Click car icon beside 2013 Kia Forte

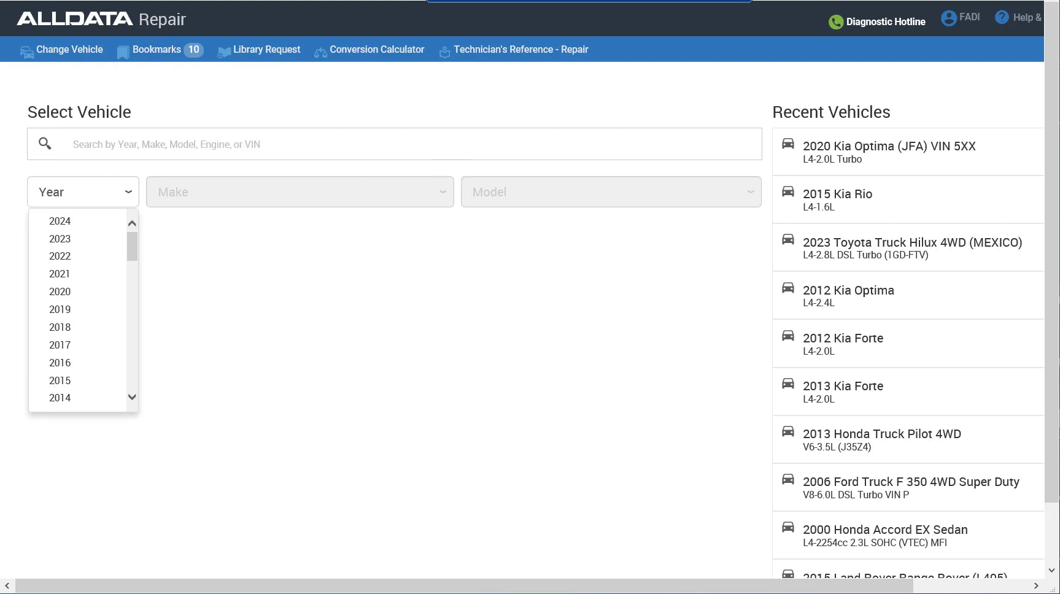tap(788, 384)
